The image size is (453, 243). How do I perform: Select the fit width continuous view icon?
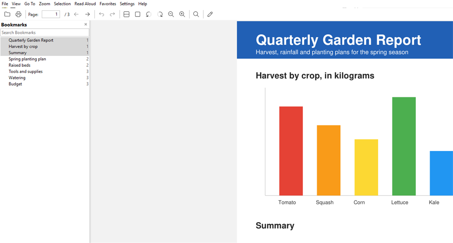point(126,14)
